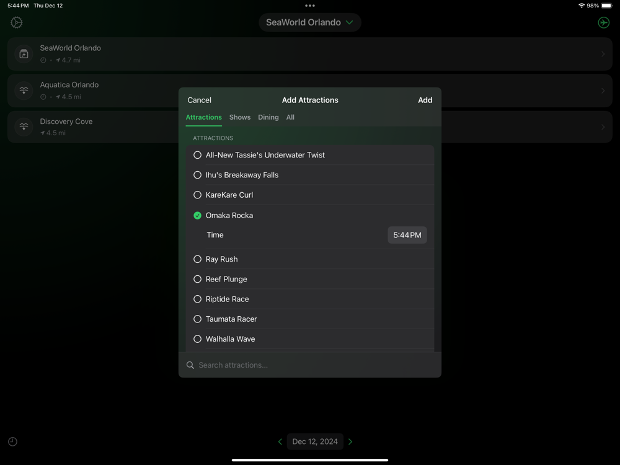Image resolution: width=620 pixels, height=465 pixels.
Task: Select Ihu's Breakaway Falls radio button
Action: (x=197, y=175)
